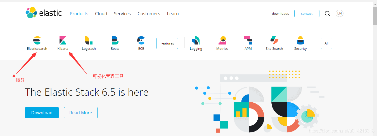Click the Elastic Stack 6.5 headline
Screen dimensions: 377x136
[87, 92]
